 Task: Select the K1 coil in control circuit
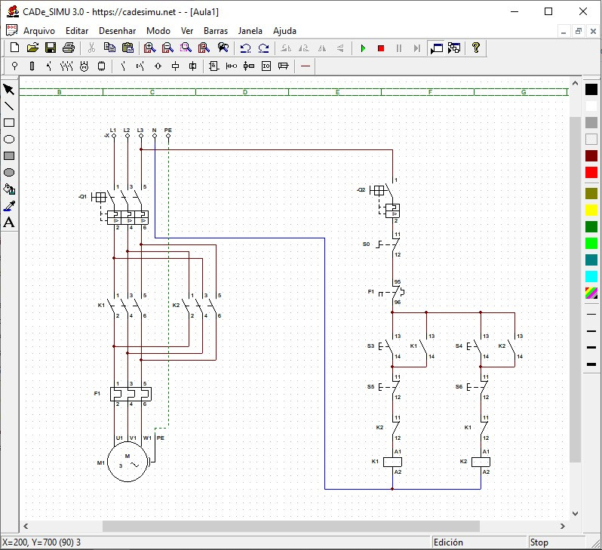coord(392,462)
